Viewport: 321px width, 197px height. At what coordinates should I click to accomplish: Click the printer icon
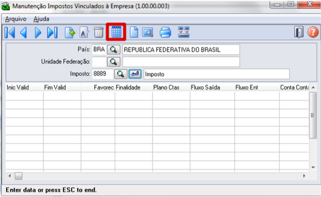165,32
